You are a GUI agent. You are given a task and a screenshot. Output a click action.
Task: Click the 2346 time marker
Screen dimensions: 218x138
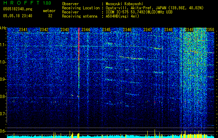[x=127, y=30]
